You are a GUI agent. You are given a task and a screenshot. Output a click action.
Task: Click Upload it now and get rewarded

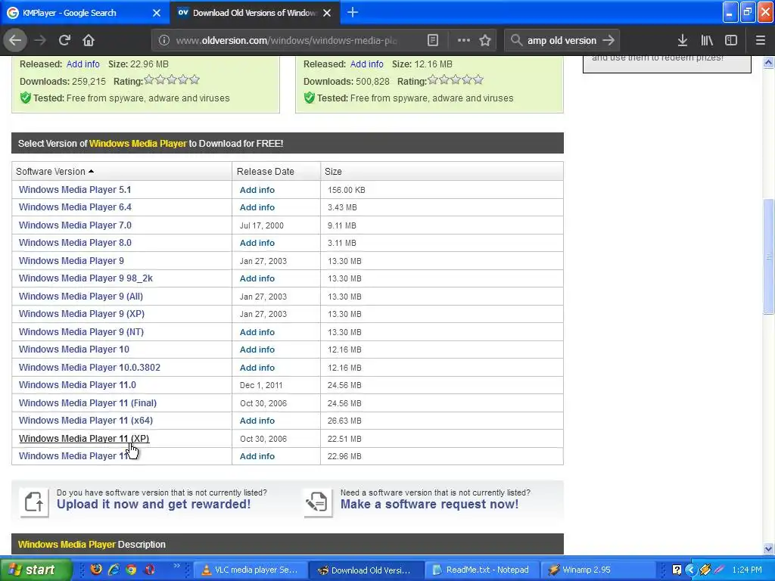(x=154, y=505)
